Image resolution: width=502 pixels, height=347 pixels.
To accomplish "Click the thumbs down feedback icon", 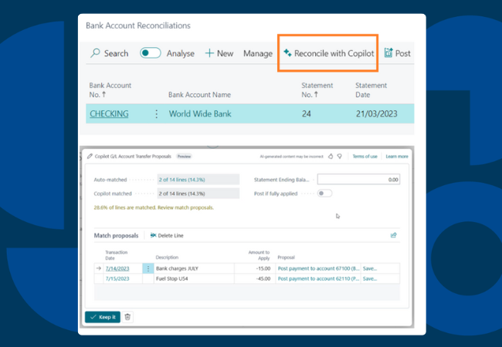I will pos(339,156).
